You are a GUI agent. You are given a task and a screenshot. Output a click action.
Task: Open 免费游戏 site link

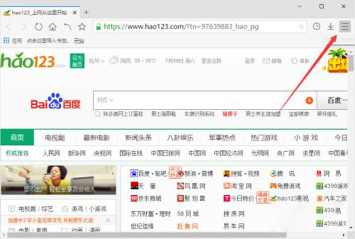[285, 186]
